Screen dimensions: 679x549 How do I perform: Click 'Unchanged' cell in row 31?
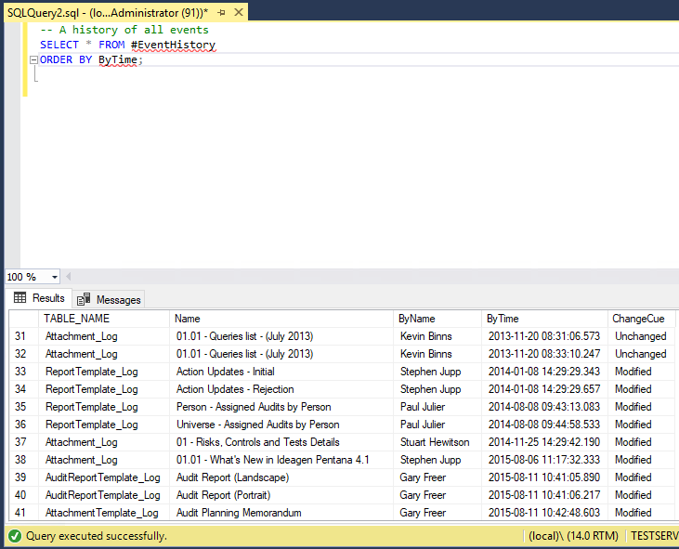[641, 336]
